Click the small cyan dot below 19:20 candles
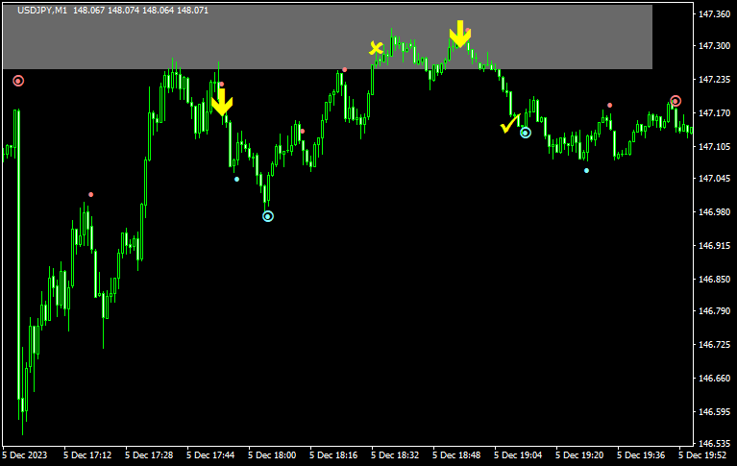This screenshot has width=737, height=466. click(x=586, y=171)
